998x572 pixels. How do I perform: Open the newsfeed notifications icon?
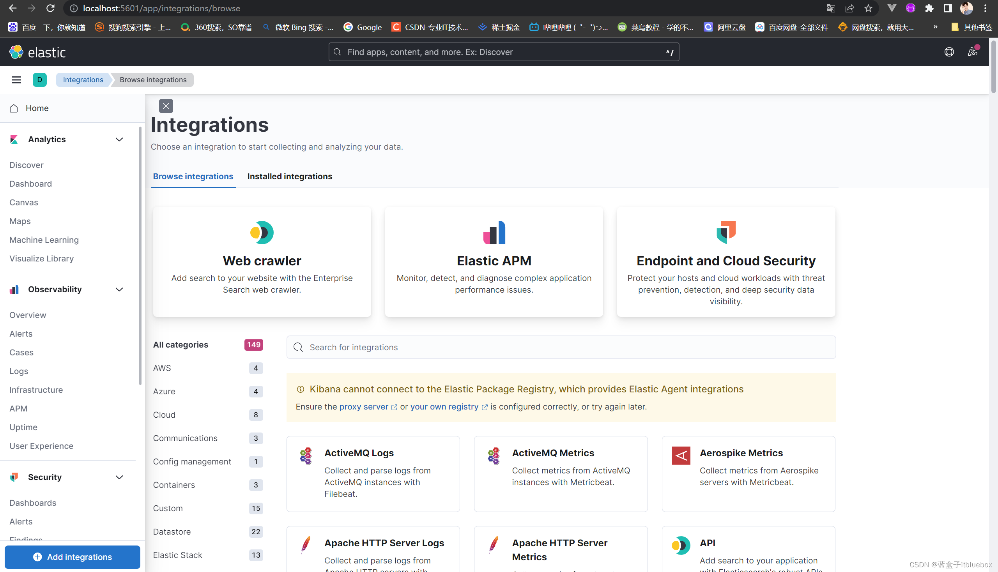tap(972, 52)
